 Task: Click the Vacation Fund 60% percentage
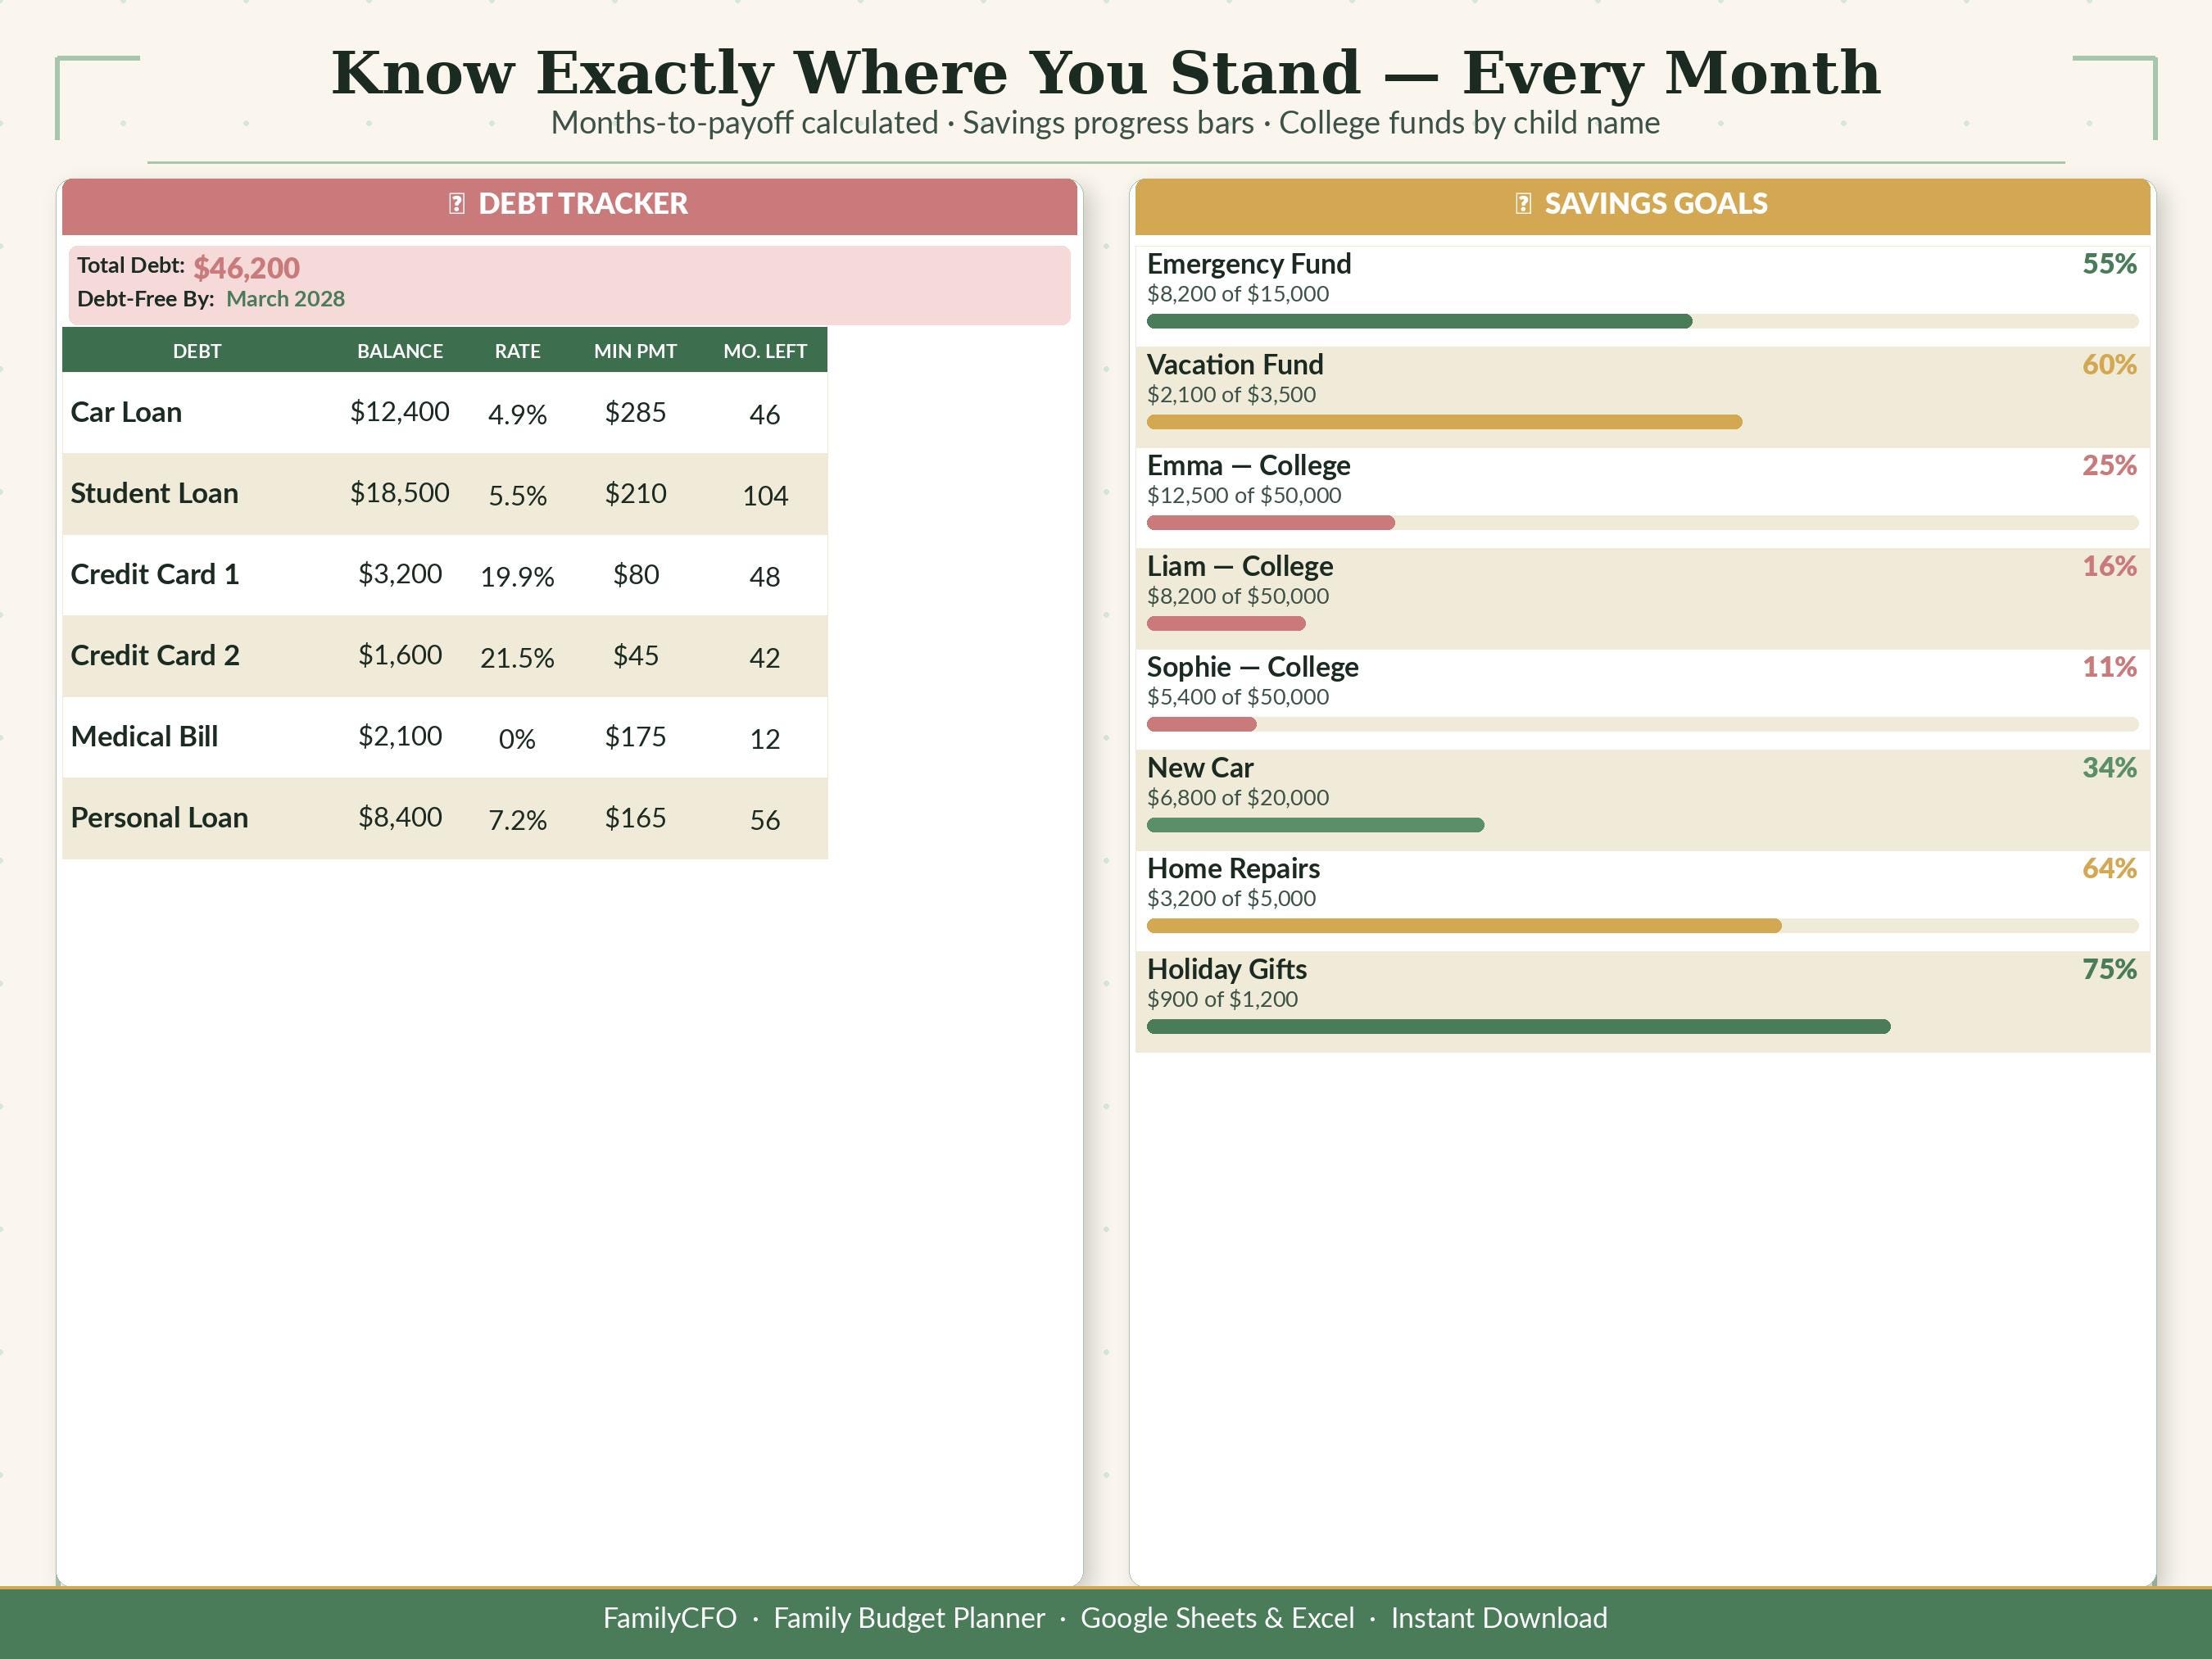coord(2109,365)
